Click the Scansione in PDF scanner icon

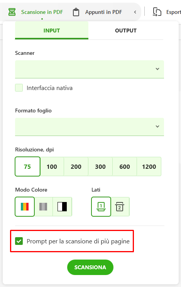click(x=12, y=12)
